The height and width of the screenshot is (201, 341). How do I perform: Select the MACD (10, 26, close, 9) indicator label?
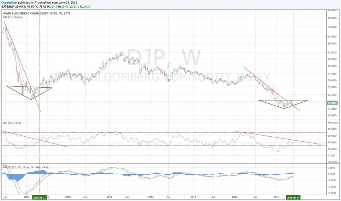coord(26,167)
